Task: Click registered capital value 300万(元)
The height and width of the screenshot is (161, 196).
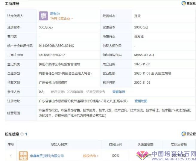Action: tap(46, 27)
